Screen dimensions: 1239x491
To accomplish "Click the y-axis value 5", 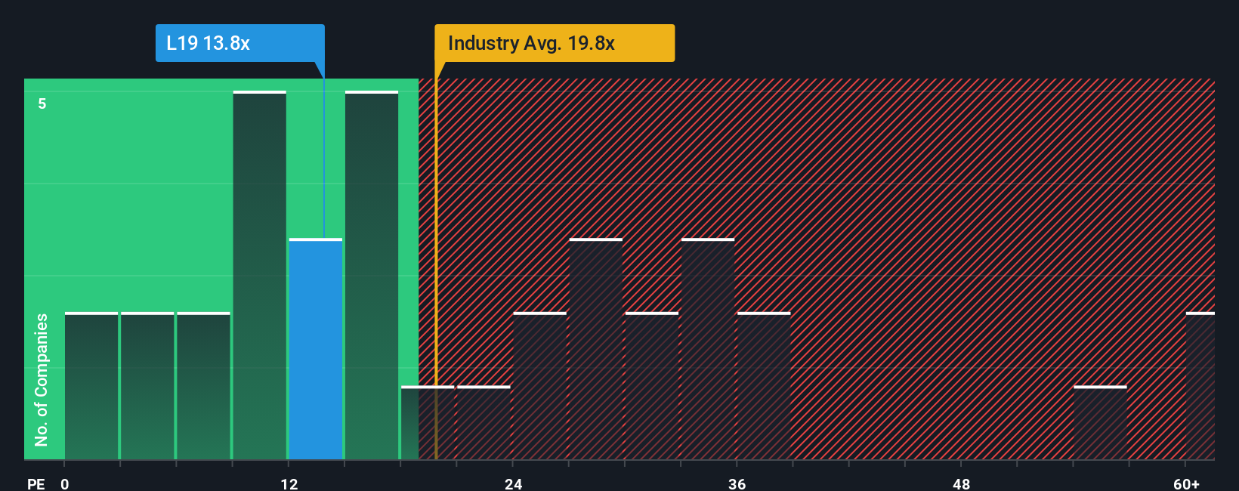I will (42, 103).
